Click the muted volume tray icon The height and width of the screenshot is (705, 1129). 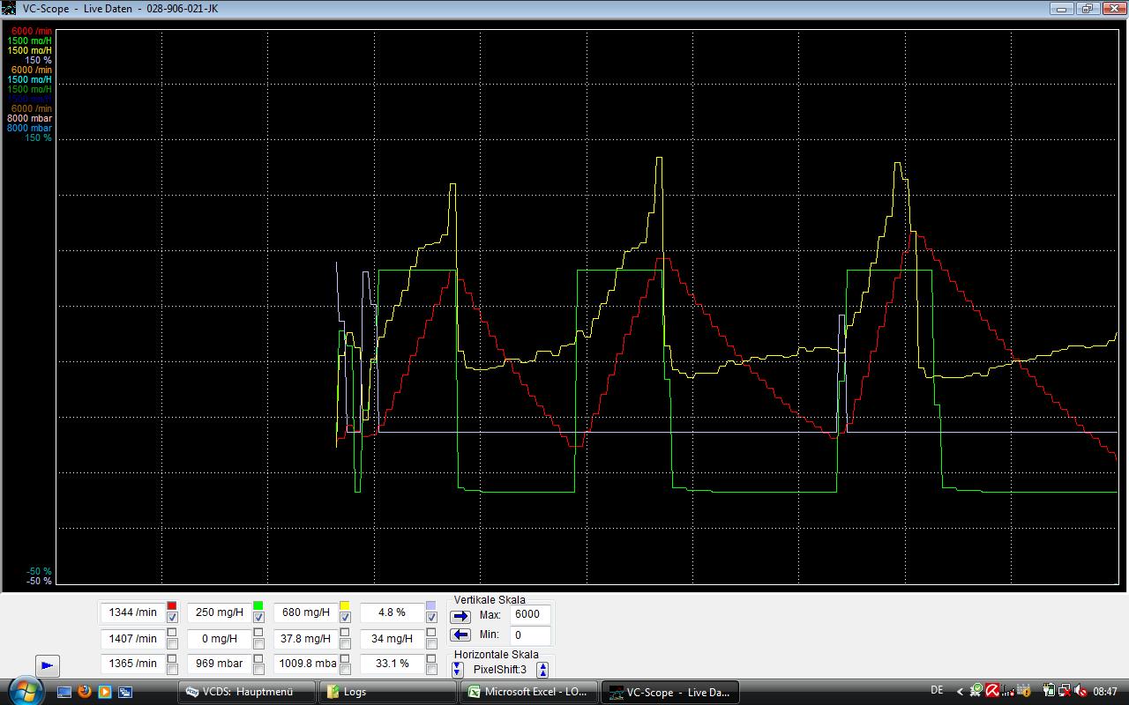pos(1080,690)
